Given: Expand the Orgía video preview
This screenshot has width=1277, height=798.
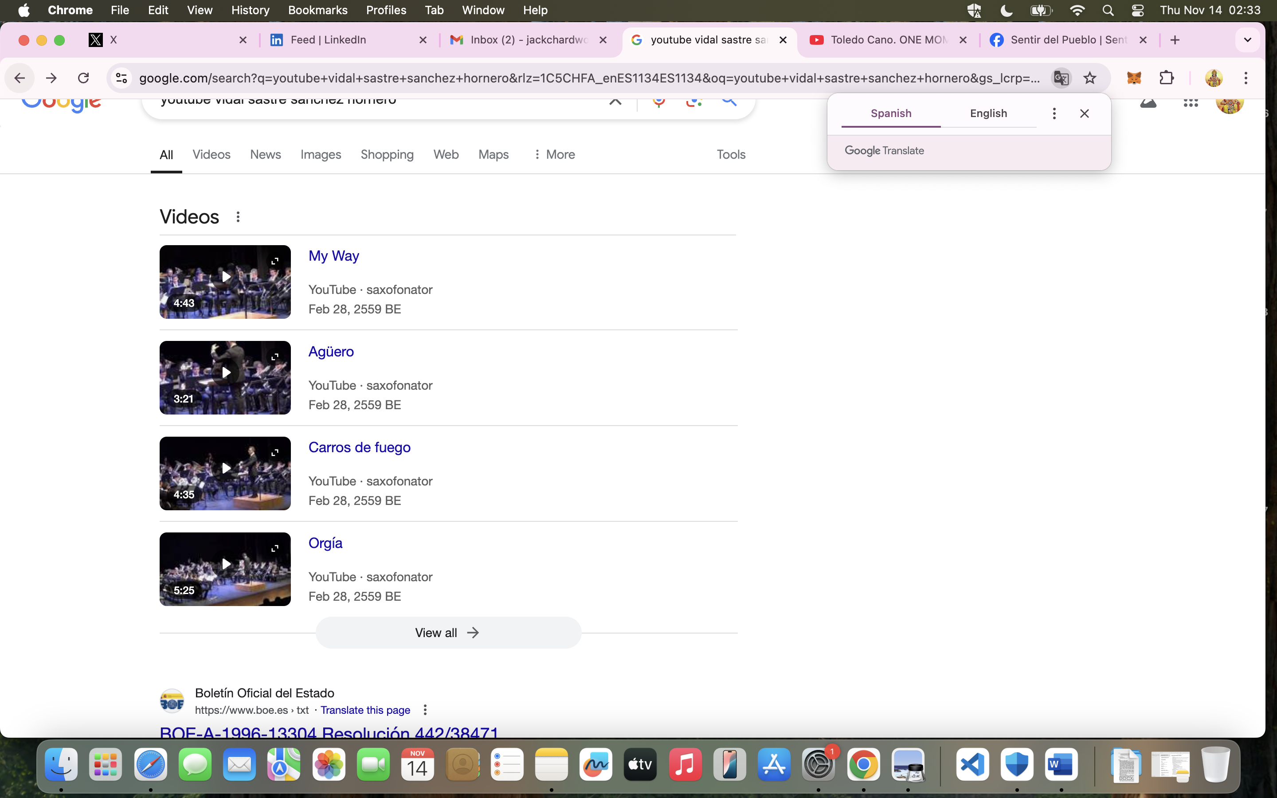Looking at the screenshot, I should pyautogui.click(x=275, y=549).
